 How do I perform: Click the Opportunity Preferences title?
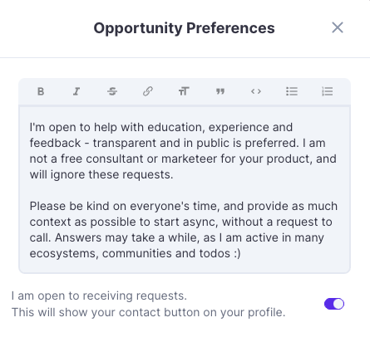coord(184,28)
